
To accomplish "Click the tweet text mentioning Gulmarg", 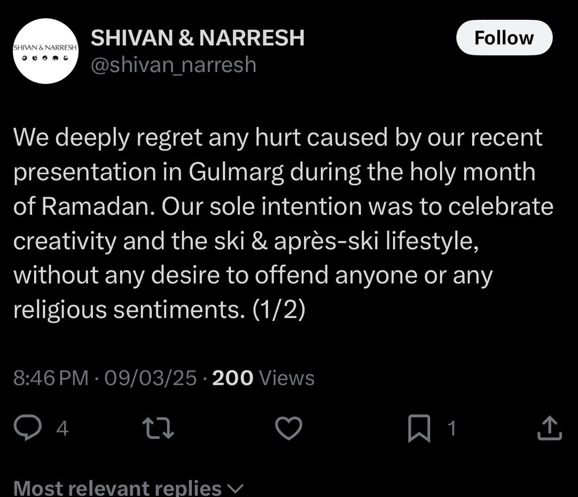I will pos(274,172).
